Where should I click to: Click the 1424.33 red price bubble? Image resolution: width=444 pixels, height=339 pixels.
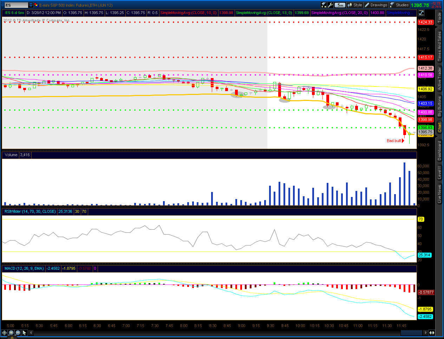coord(425,22)
